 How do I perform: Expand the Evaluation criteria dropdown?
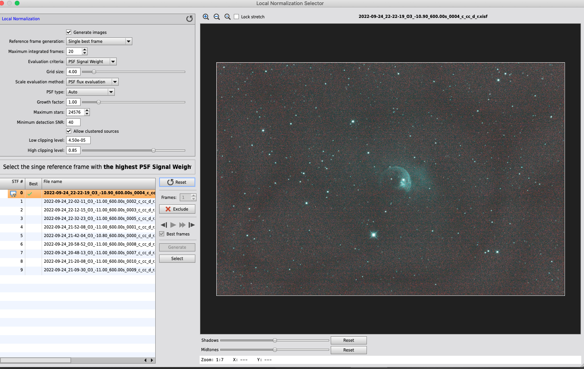91,61
